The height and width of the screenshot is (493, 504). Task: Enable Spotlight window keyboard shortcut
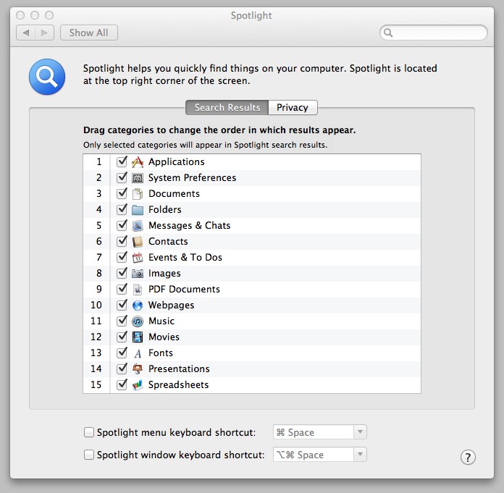point(89,455)
